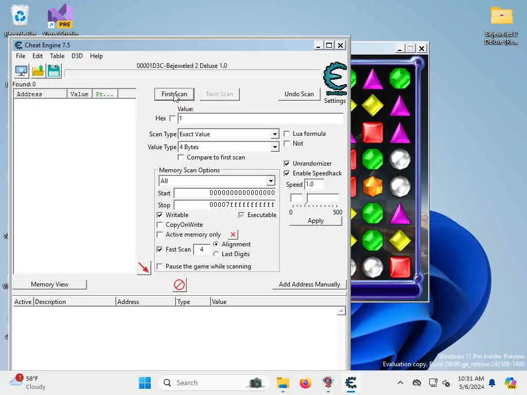This screenshot has height=395, width=527.
Task: Click the open file folder icon
Action: click(x=38, y=71)
